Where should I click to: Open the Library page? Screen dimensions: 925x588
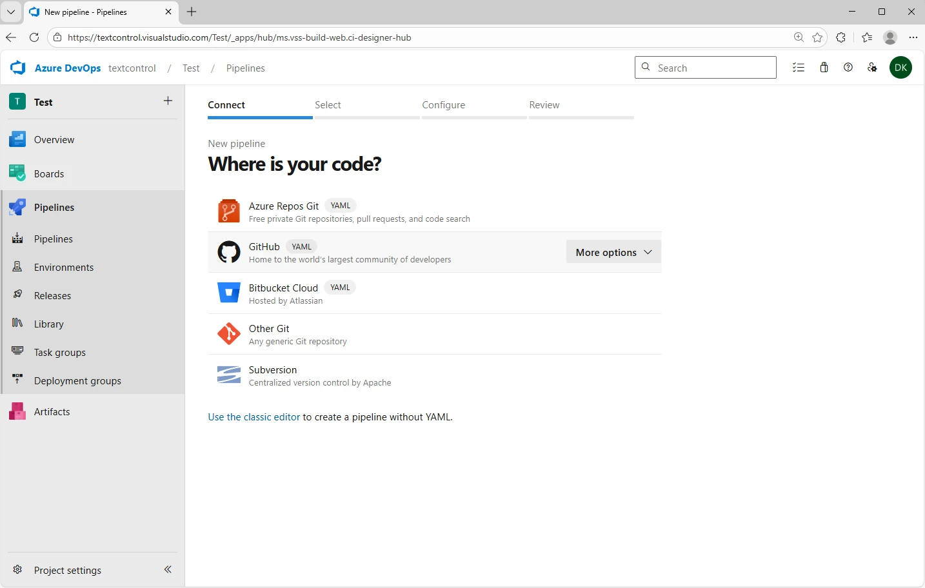[x=49, y=324]
